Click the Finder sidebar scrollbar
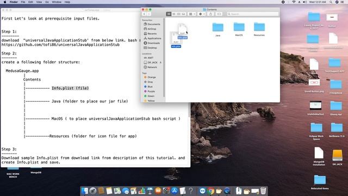 tap(164, 58)
